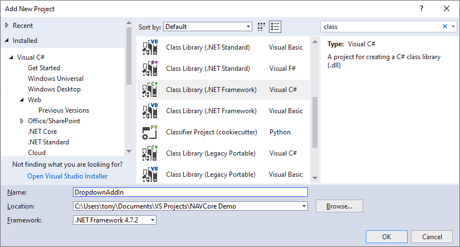Clear the search box text

pos(445,27)
